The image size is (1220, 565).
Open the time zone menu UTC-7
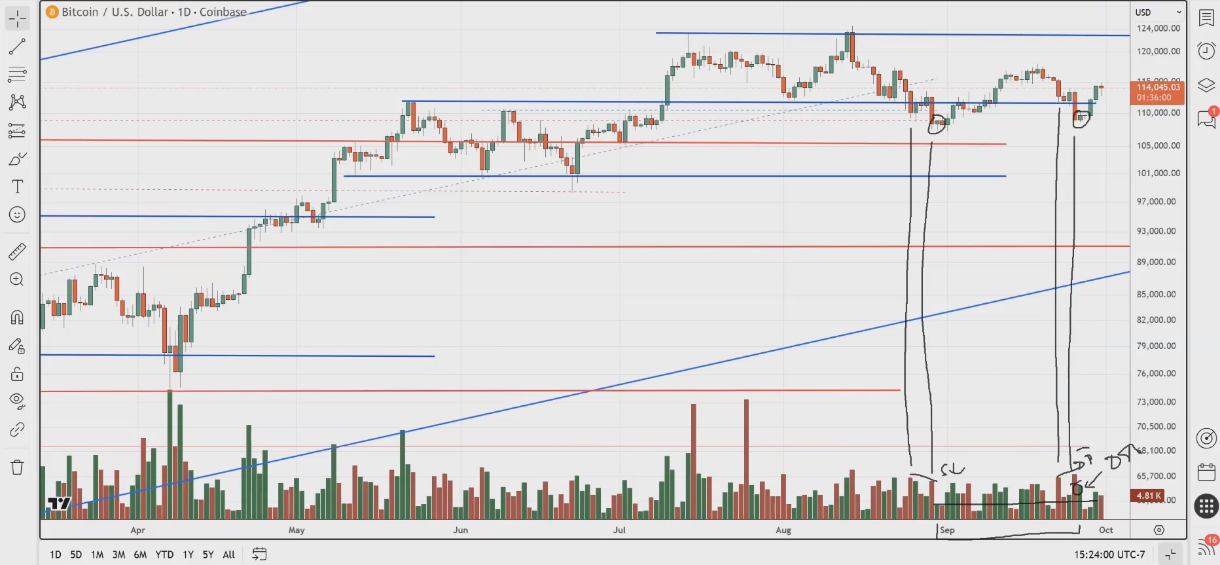click(x=1109, y=555)
